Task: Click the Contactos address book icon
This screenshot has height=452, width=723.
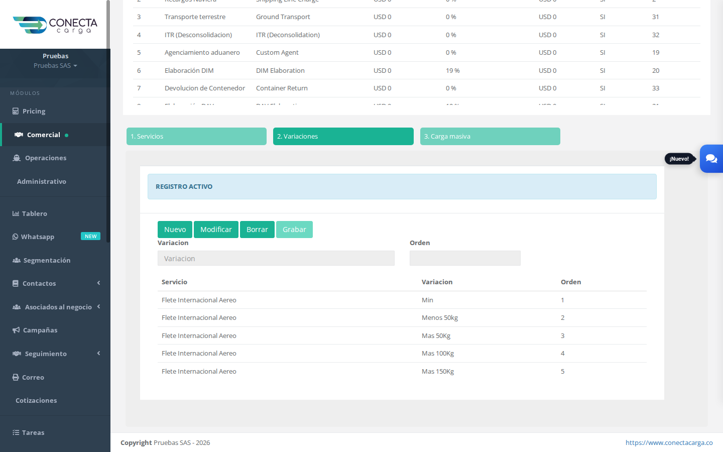Action: click(16, 283)
